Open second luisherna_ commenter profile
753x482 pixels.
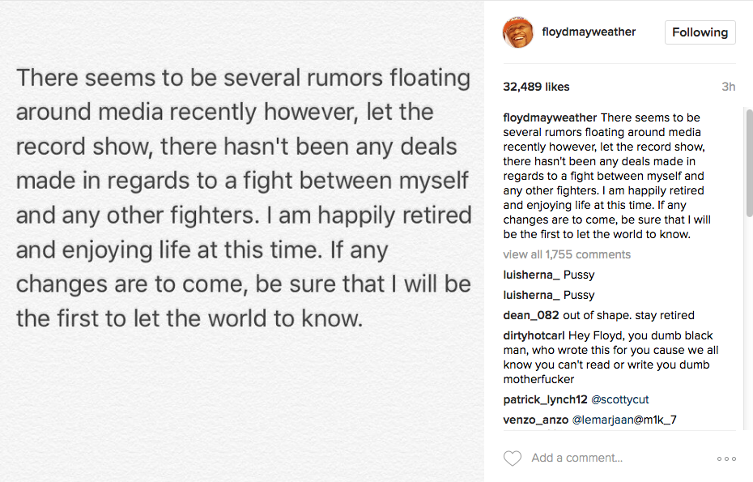pyautogui.click(x=531, y=295)
